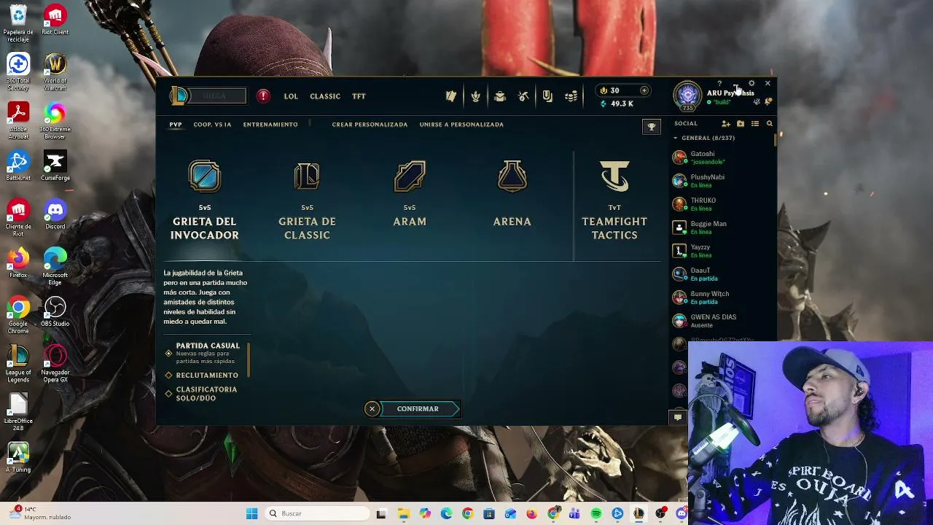Screen dimensions: 933x525
Task: Click the League logo home button
Action: (x=179, y=96)
